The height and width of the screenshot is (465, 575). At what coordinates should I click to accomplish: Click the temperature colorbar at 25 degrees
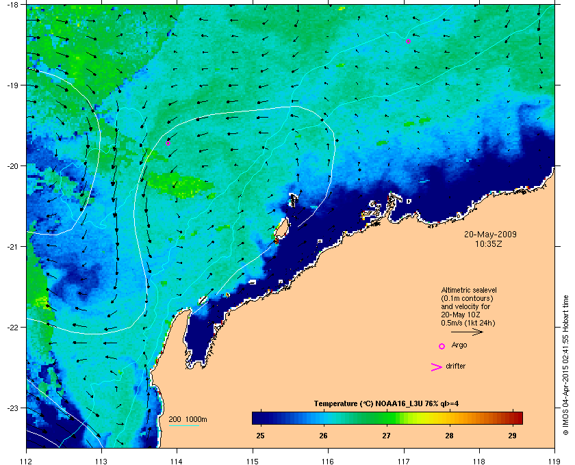(x=261, y=418)
